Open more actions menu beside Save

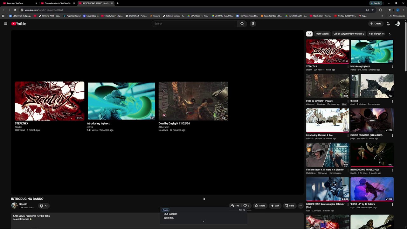[x=300, y=206]
